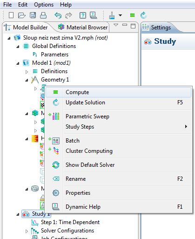Open the Help menu
The width and height of the screenshot is (195, 239).
66,5
